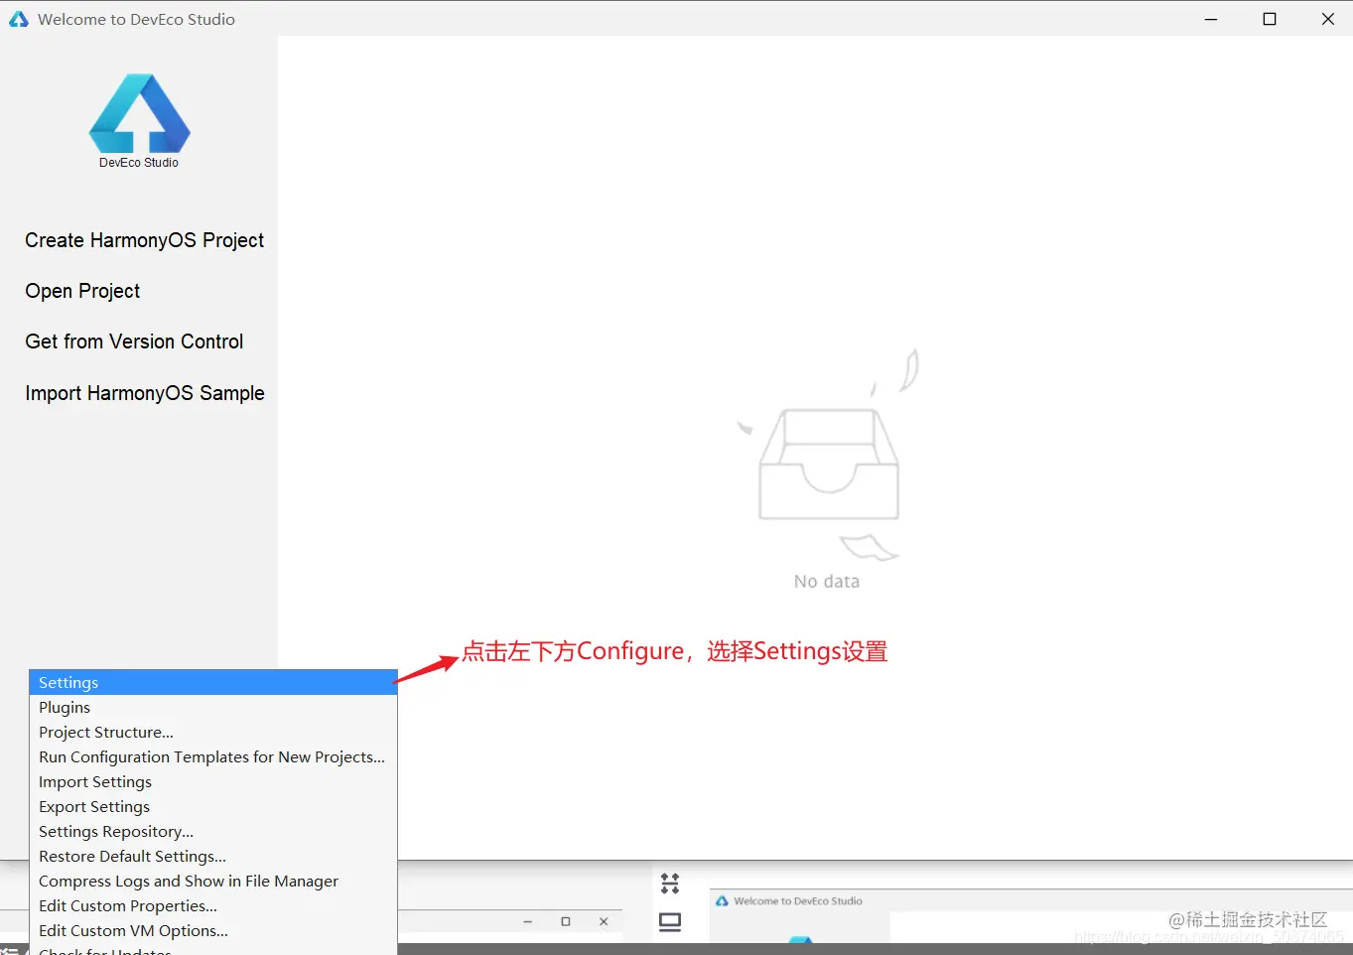Open Settings from the Configure menu
The image size is (1353, 955).
click(213, 683)
